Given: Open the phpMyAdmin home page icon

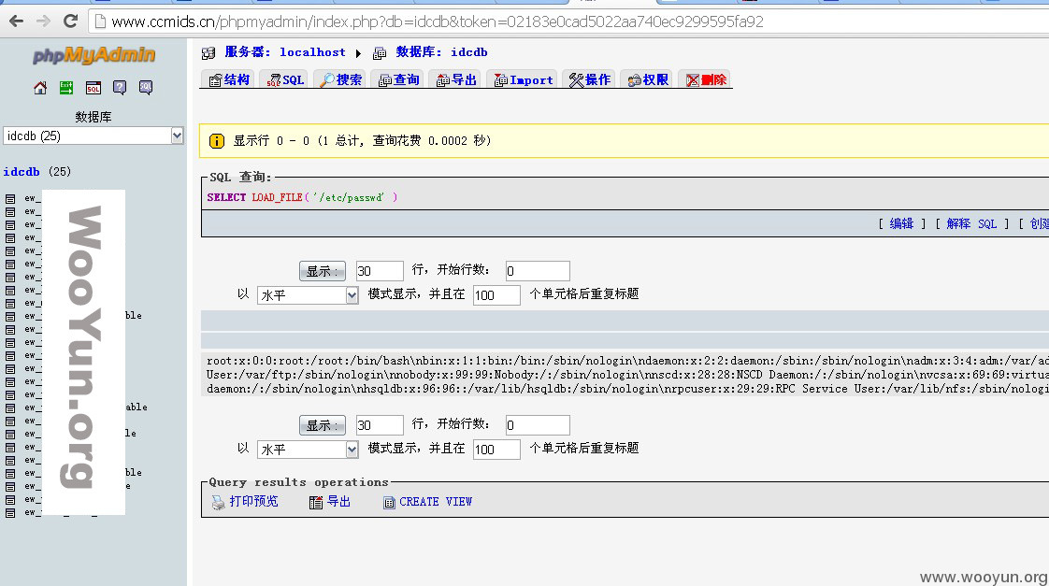Looking at the screenshot, I should point(40,88).
